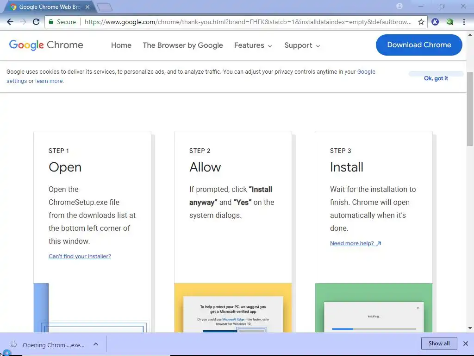This screenshot has height=356, width=474.
Task: Open Chrome's three-dot menu
Action: (464, 22)
